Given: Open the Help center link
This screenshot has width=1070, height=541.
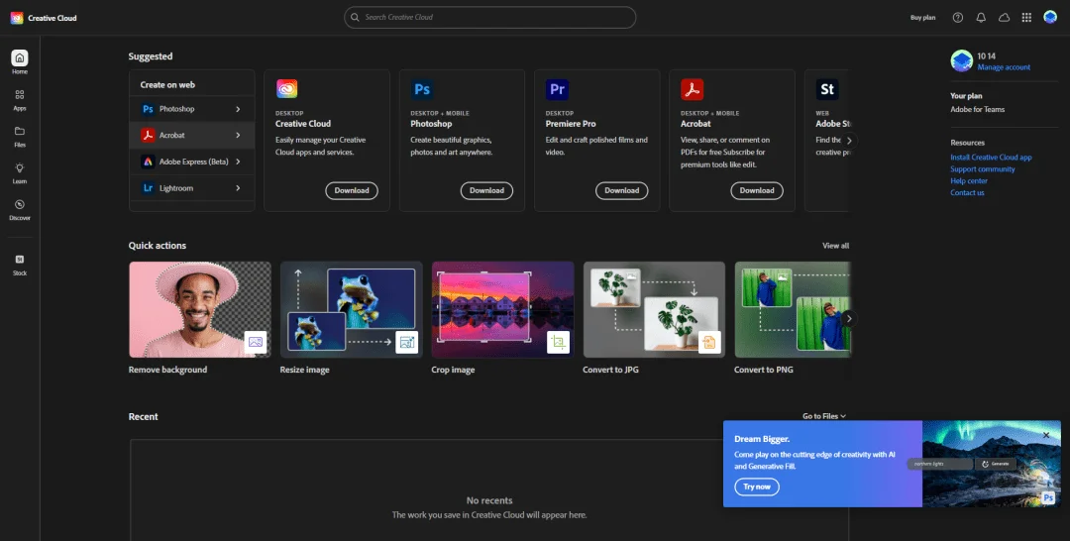Looking at the screenshot, I should click(969, 180).
